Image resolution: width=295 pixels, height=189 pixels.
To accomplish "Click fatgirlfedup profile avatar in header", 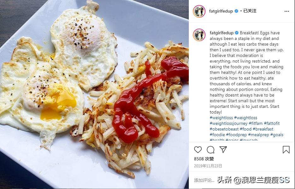I will pos(199,11).
